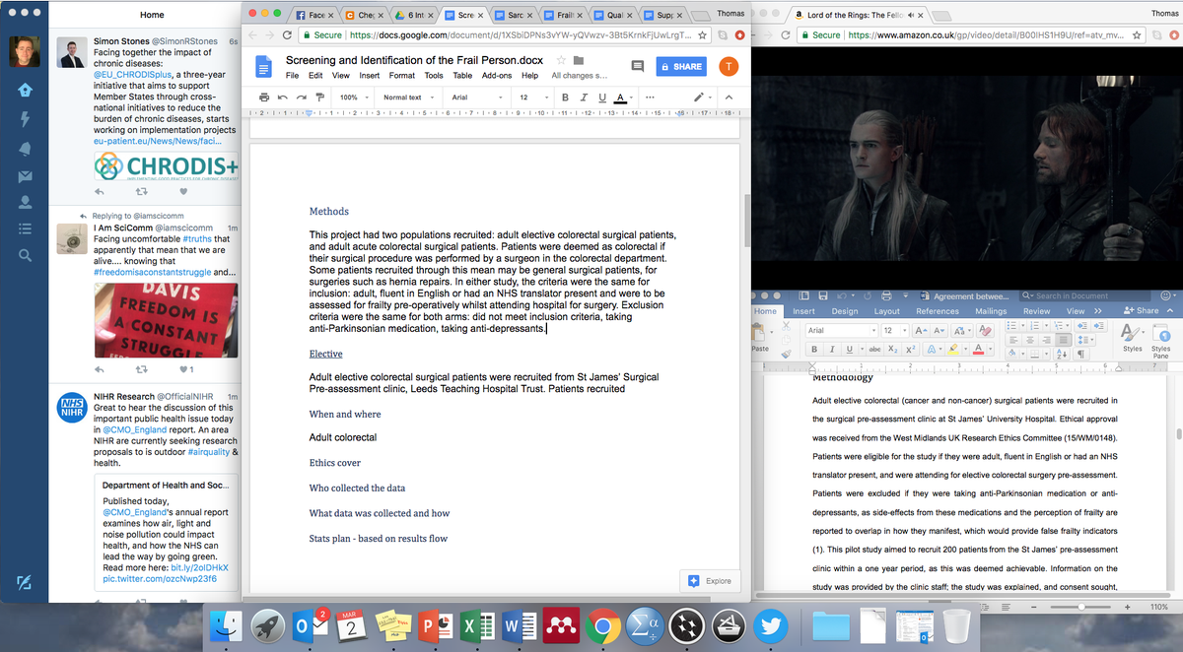Click the Explore button in Google Docs
Screen dimensions: 1183x652
[710, 580]
